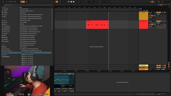171x96 pixels.
Task: Enable Key map mode
Action: 155,2
